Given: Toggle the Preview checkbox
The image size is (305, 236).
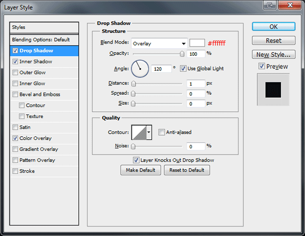Looking at the screenshot, I should [x=261, y=66].
